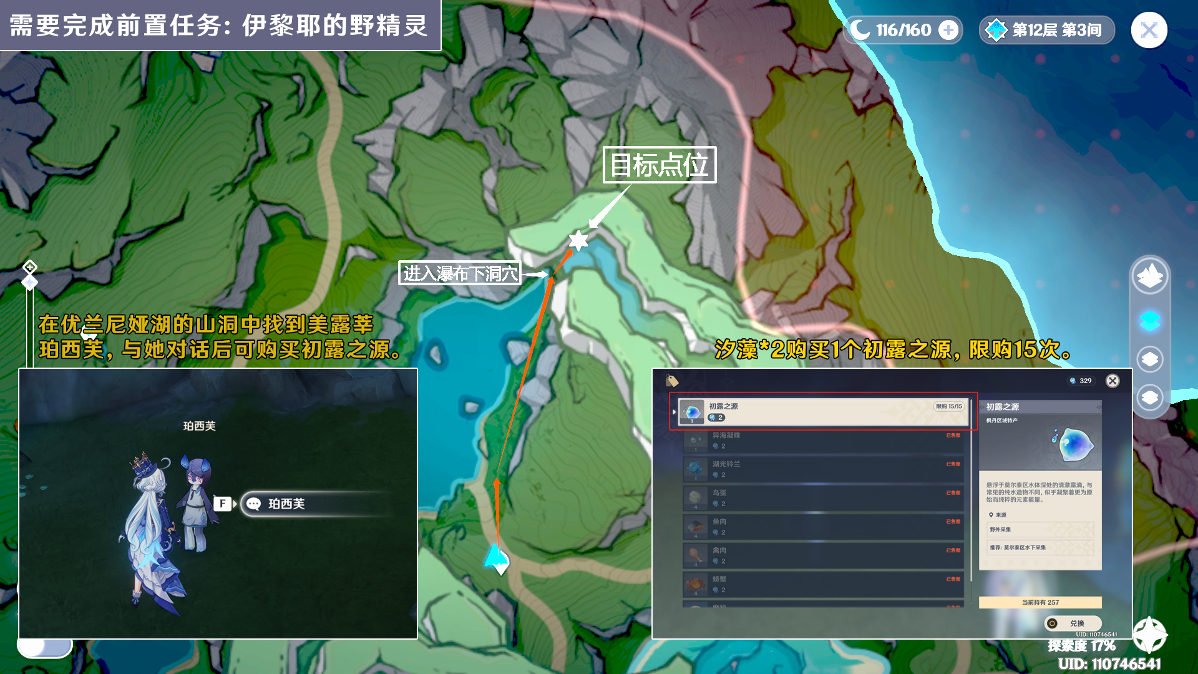Click 已售罄 label on the 鸟蛋 row
This screenshot has width=1198, height=674.
pos(953,493)
